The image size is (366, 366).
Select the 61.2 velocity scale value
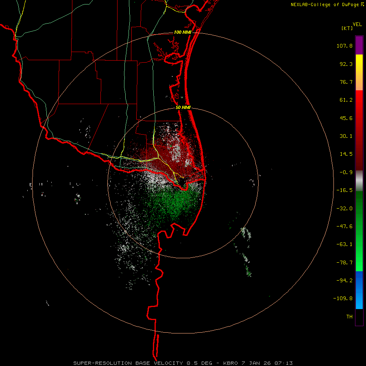pyautogui.click(x=346, y=100)
